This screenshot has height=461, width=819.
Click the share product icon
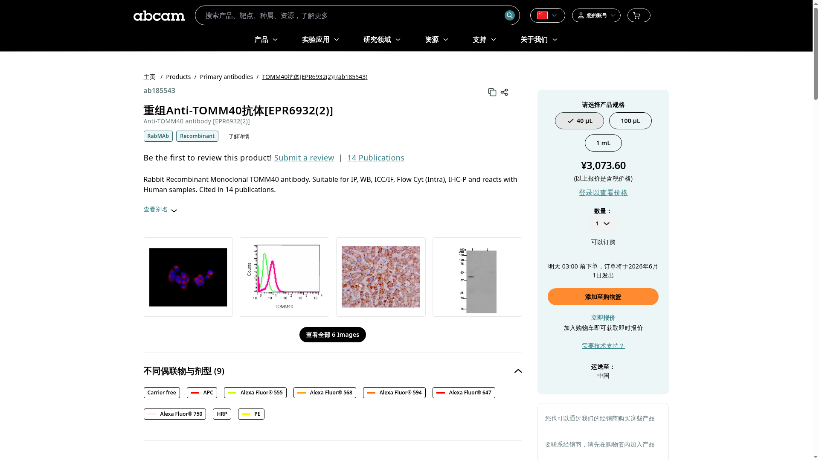pos(504,92)
